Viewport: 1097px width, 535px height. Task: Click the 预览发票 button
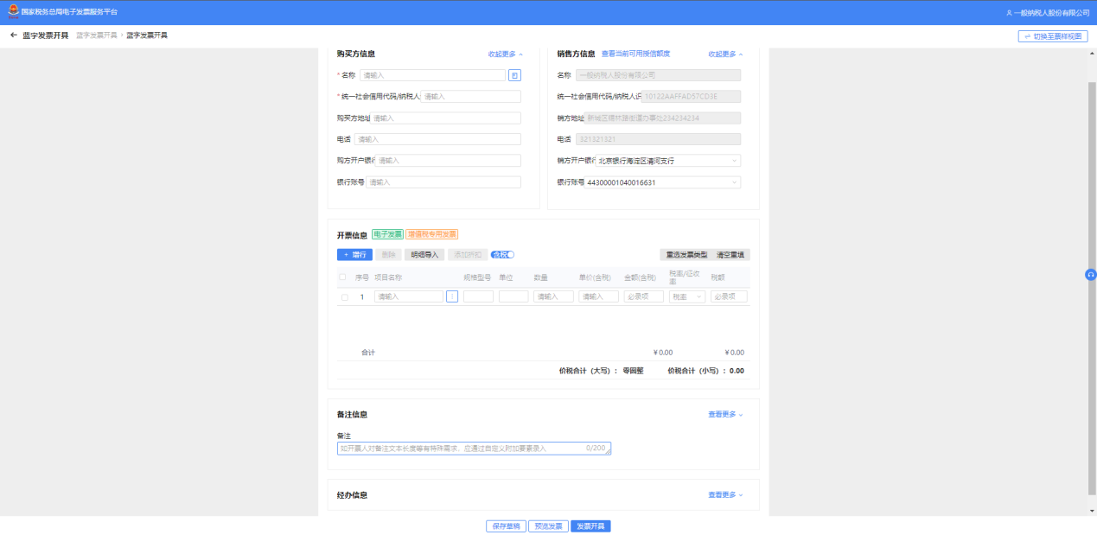tap(548, 525)
